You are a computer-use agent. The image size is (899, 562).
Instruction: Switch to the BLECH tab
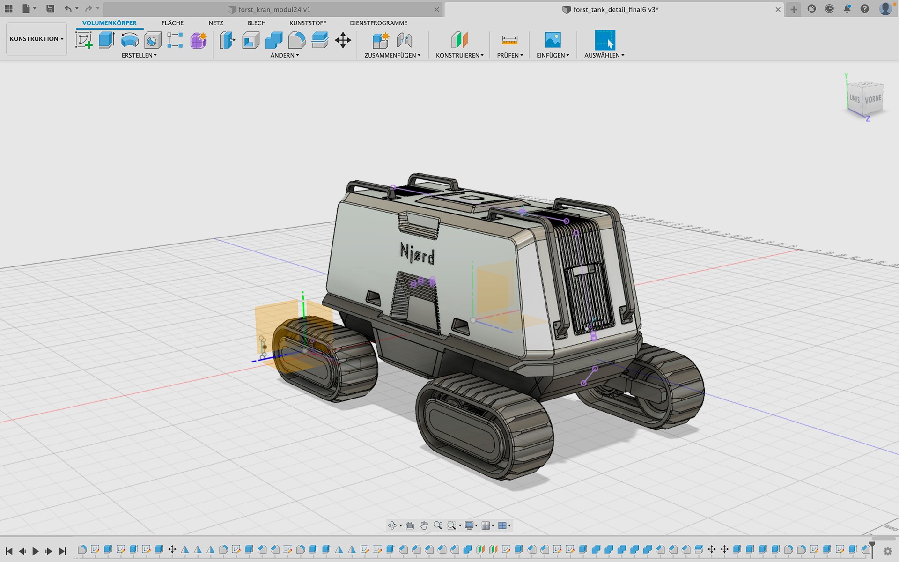(257, 23)
